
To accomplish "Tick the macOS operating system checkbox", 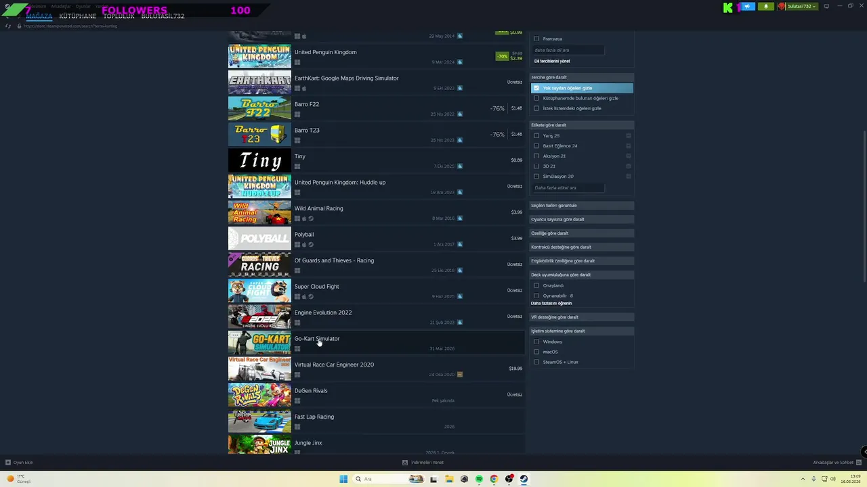I will tap(536, 352).
